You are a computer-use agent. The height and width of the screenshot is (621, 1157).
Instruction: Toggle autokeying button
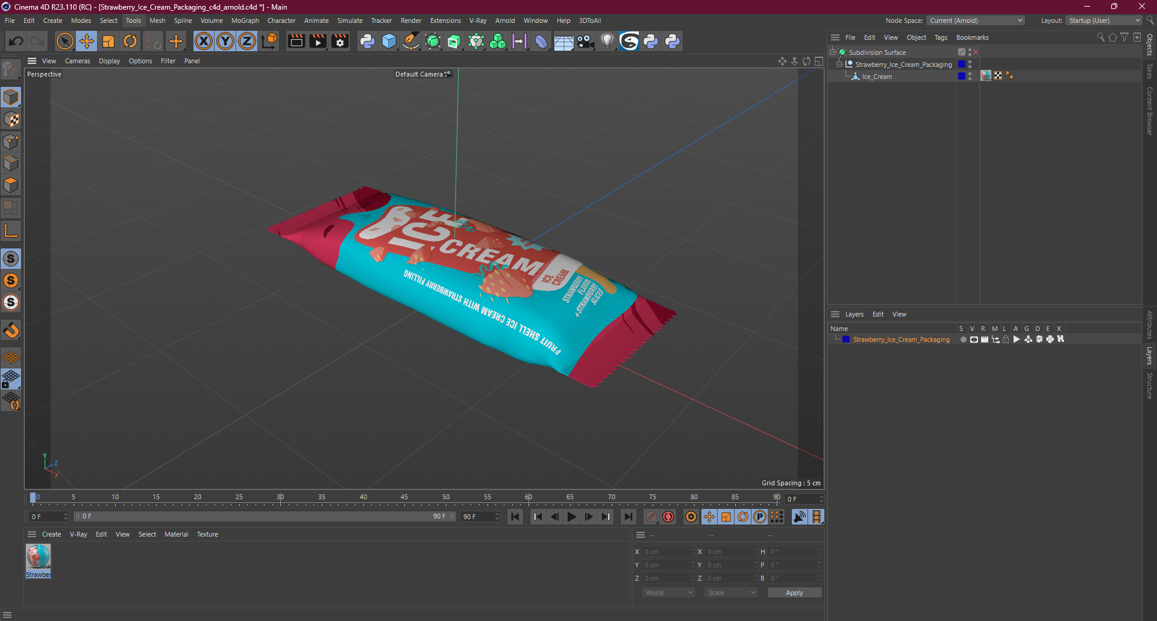coord(668,517)
